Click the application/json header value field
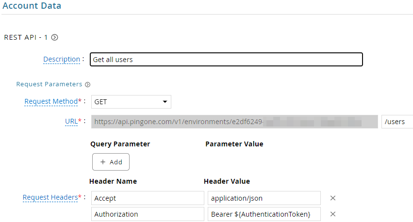Viewport: 413px width, 222px height. click(x=264, y=198)
